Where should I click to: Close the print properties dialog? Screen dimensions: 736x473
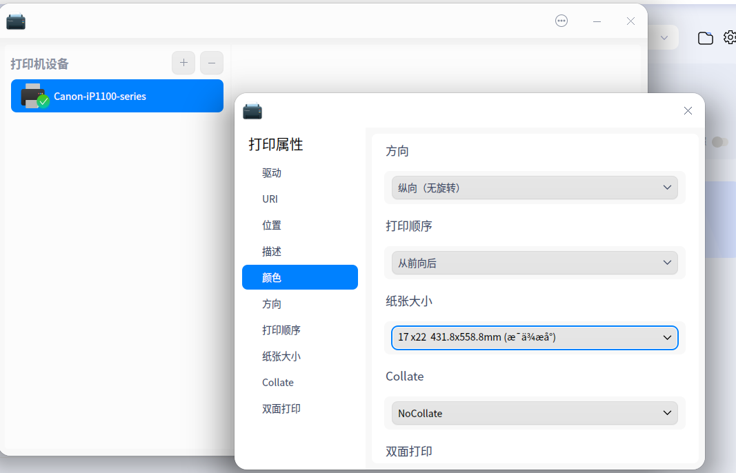tap(688, 111)
